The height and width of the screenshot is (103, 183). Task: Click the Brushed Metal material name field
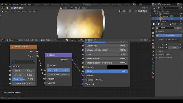coord(77,40)
